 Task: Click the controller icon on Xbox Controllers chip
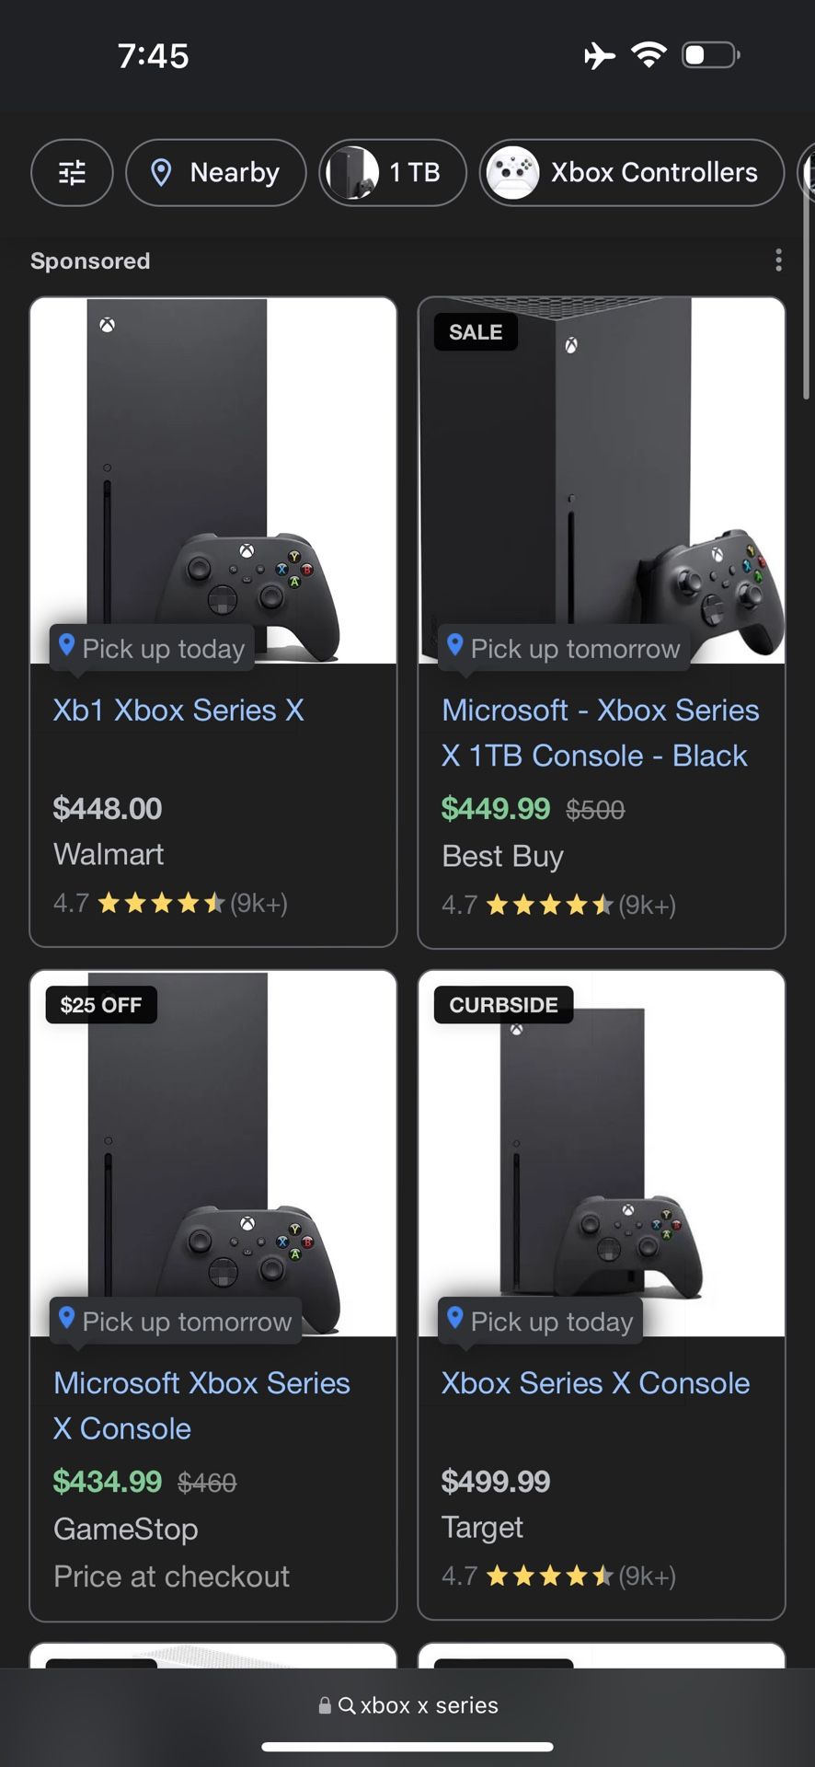pos(512,172)
